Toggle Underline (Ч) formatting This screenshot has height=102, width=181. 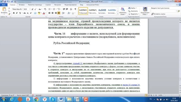(x=20, y=13)
